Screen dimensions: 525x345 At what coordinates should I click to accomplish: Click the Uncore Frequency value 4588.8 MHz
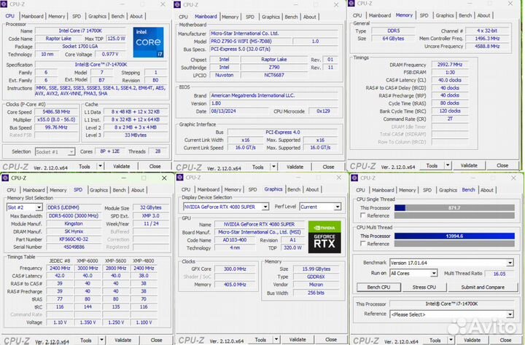point(487,47)
